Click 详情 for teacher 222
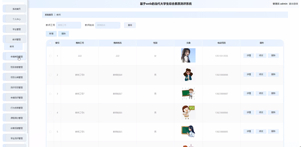The height and width of the screenshot is (147, 301). tap(249, 56)
